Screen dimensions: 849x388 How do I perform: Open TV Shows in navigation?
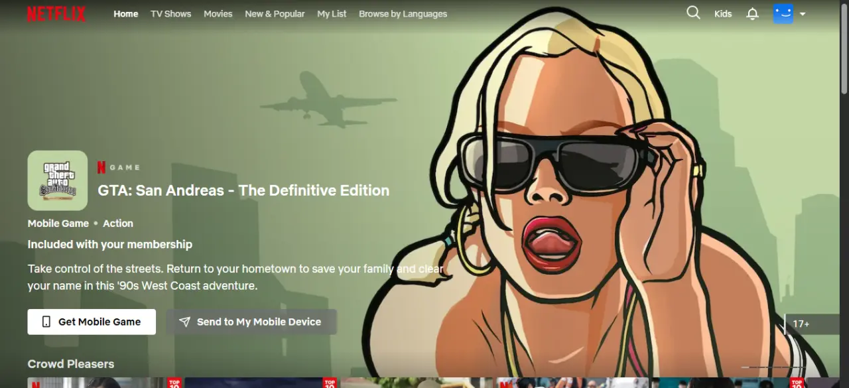pos(170,14)
